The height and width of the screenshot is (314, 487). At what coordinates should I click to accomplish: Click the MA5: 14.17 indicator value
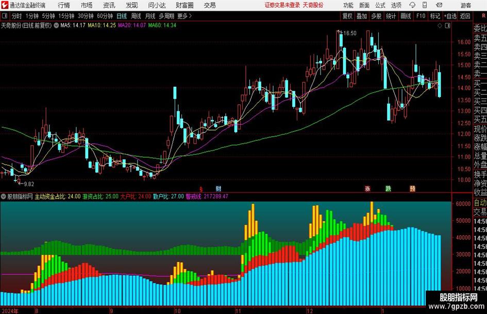[x=73, y=25]
